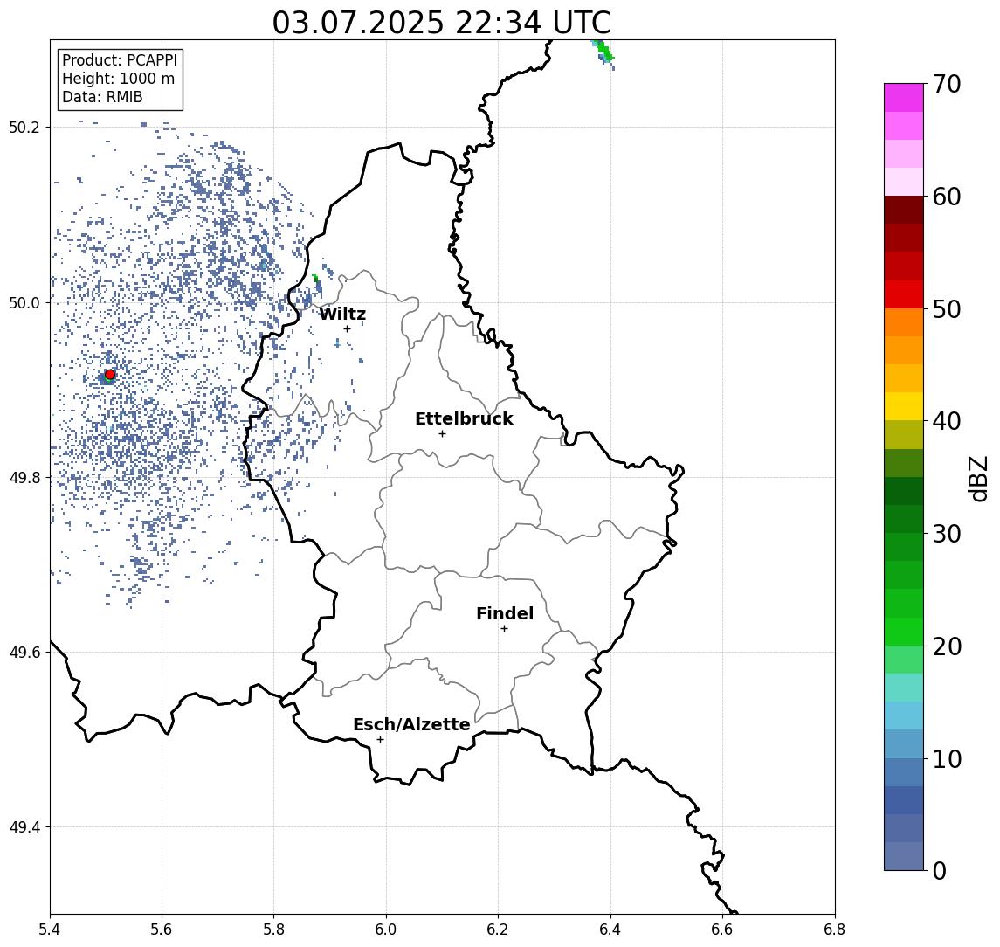Select the Esch/Alzette label
The height and width of the screenshot is (947, 1000).
(x=411, y=724)
